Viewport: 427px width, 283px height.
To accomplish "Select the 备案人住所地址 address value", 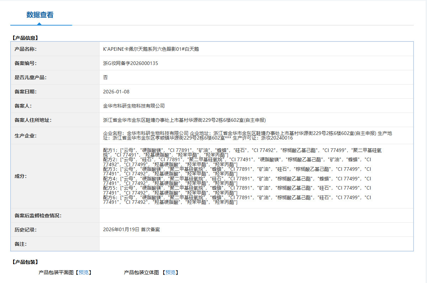I will (185, 120).
